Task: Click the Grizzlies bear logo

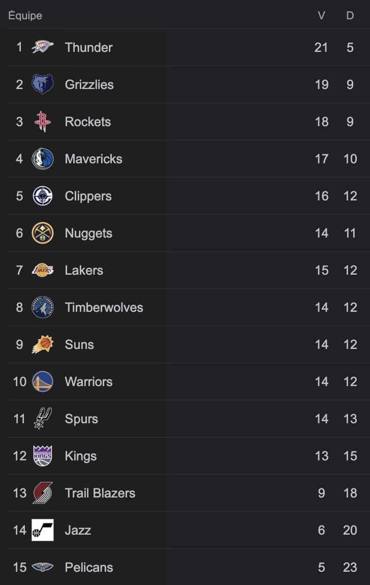Action: coord(43,84)
